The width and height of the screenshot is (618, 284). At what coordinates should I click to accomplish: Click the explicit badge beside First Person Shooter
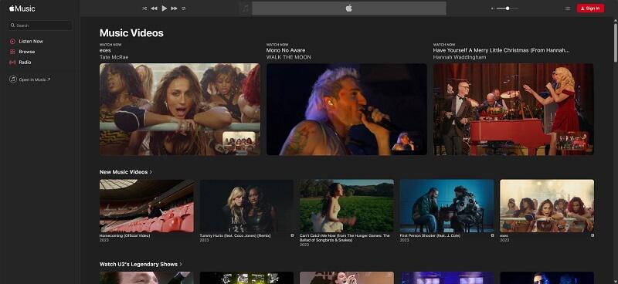492,235
